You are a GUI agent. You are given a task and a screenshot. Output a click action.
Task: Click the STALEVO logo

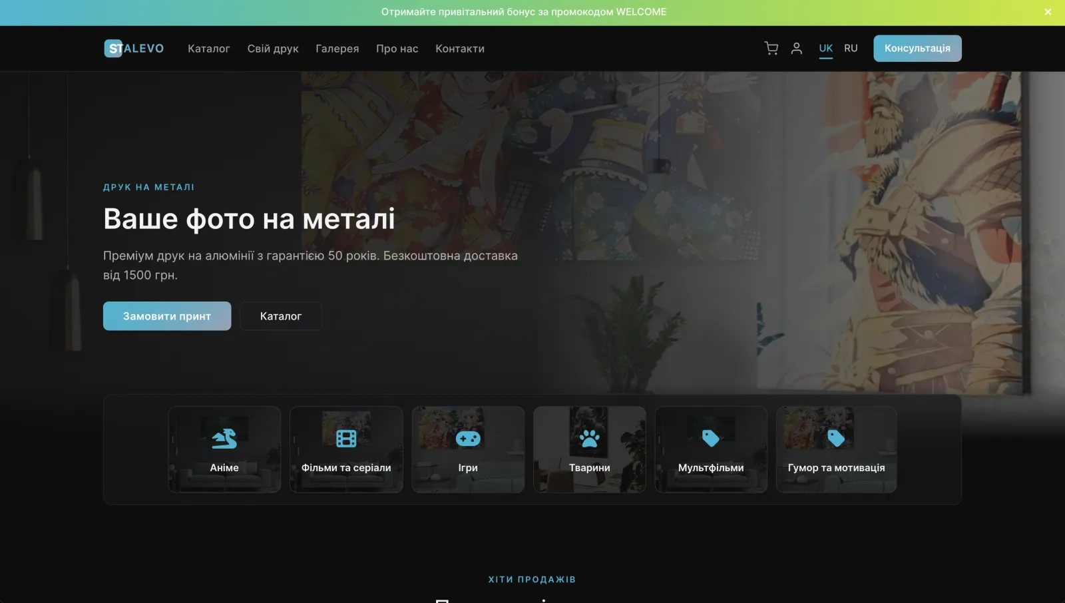pos(134,48)
